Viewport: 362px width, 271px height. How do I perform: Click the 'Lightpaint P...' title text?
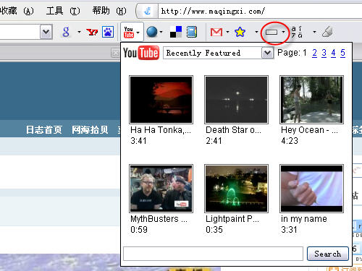[x=232, y=219]
